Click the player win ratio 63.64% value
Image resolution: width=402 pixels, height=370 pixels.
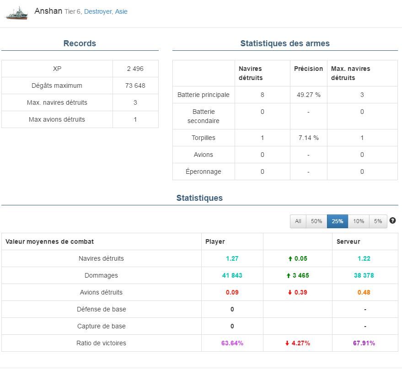point(232,343)
